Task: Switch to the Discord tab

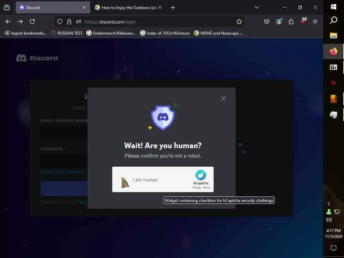Action: (53, 7)
